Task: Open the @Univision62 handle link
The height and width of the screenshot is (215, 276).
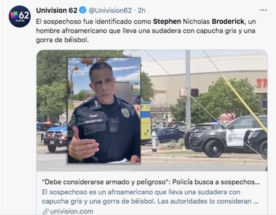Action: pyautogui.click(x=110, y=11)
